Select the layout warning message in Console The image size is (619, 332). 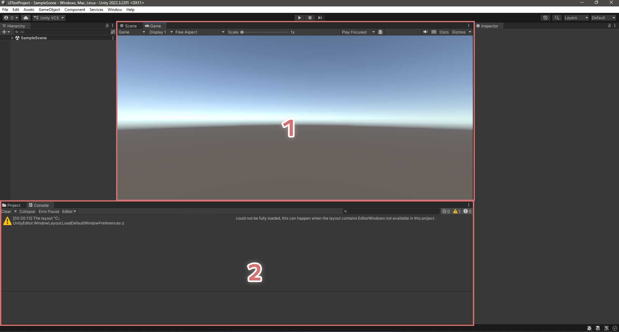(x=237, y=221)
